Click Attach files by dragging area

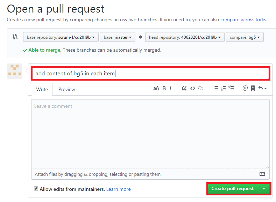click(150, 174)
